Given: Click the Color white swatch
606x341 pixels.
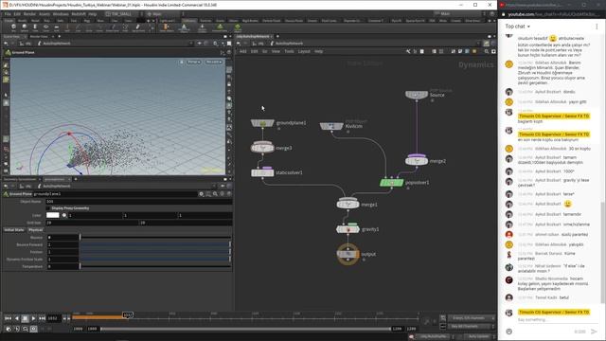Looking at the screenshot, I should tap(53, 215).
